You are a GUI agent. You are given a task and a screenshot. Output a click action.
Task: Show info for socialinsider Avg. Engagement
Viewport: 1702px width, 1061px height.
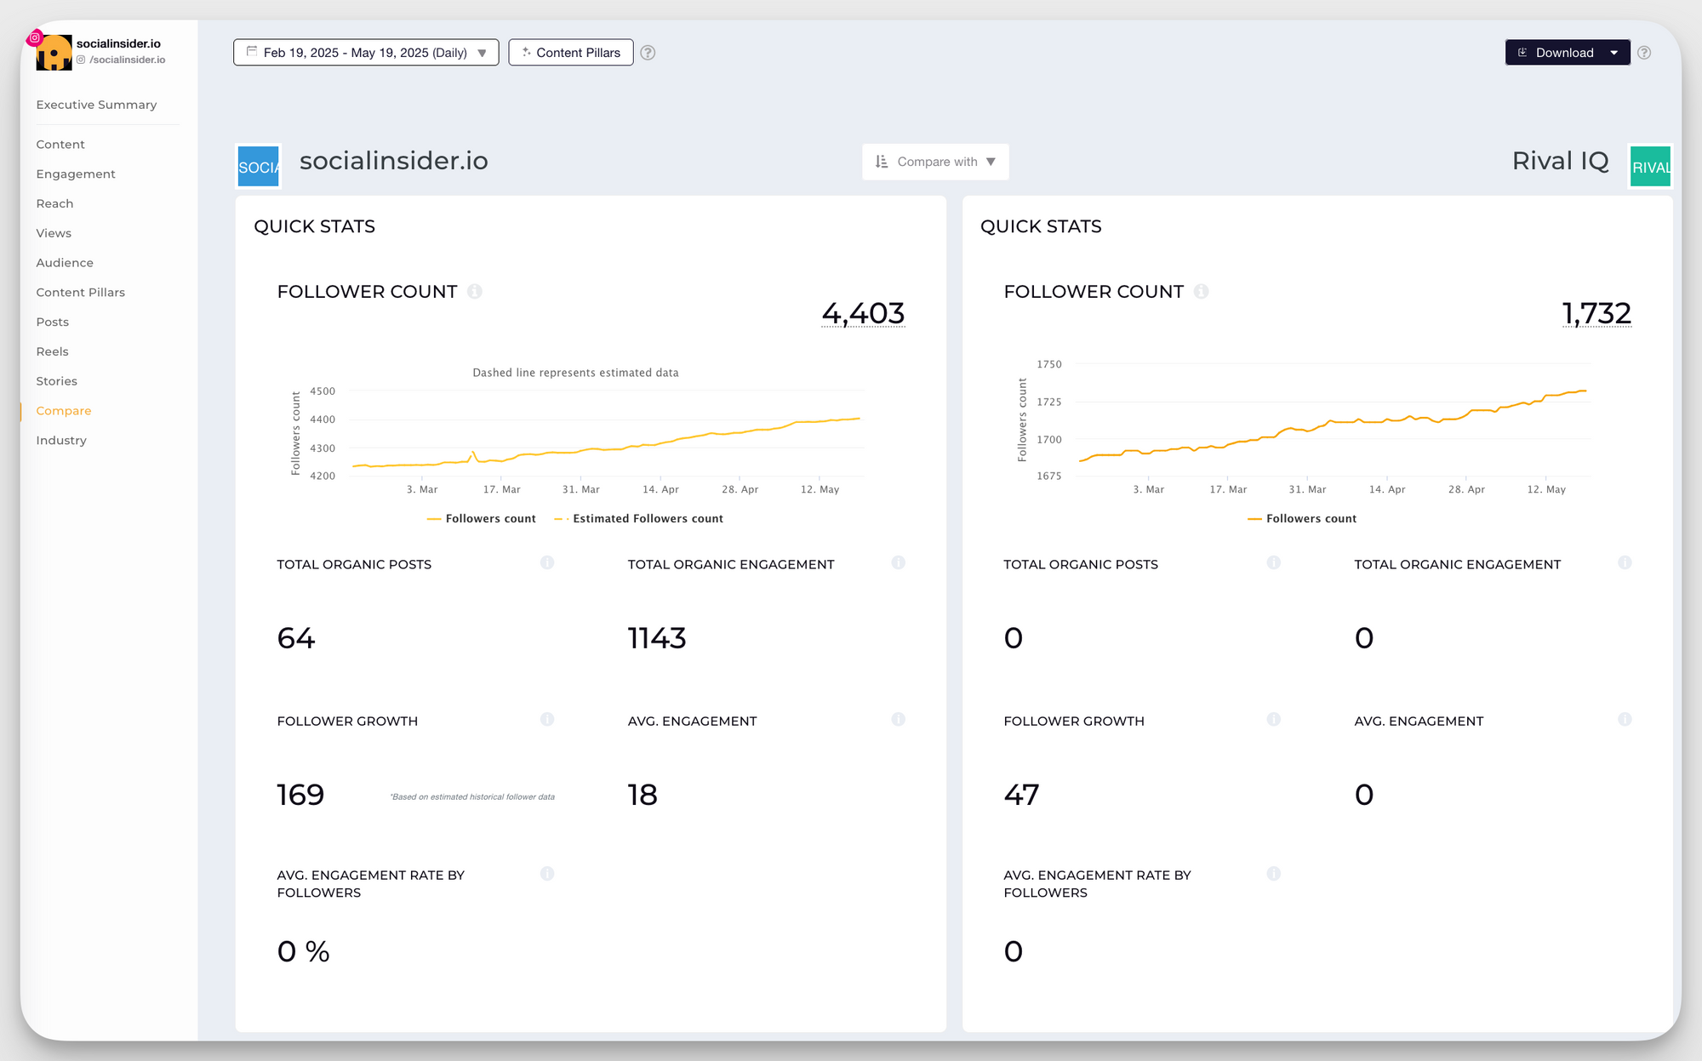pyautogui.click(x=898, y=719)
